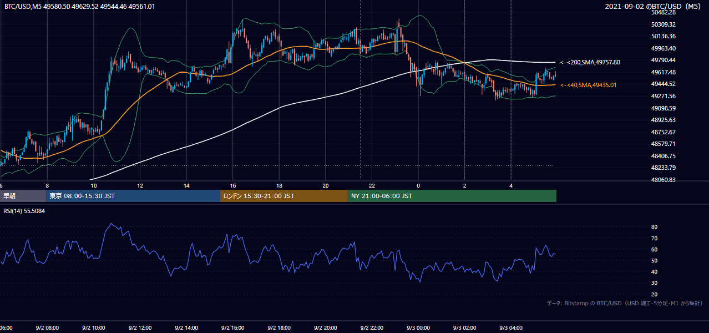Click the bottom time label 9/2 22:00
This screenshot has width=709, height=333.
pos(372,328)
